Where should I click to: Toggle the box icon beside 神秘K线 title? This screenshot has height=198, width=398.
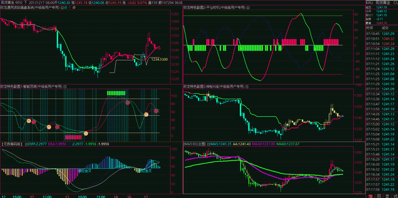pyautogui.click(x=247, y=86)
